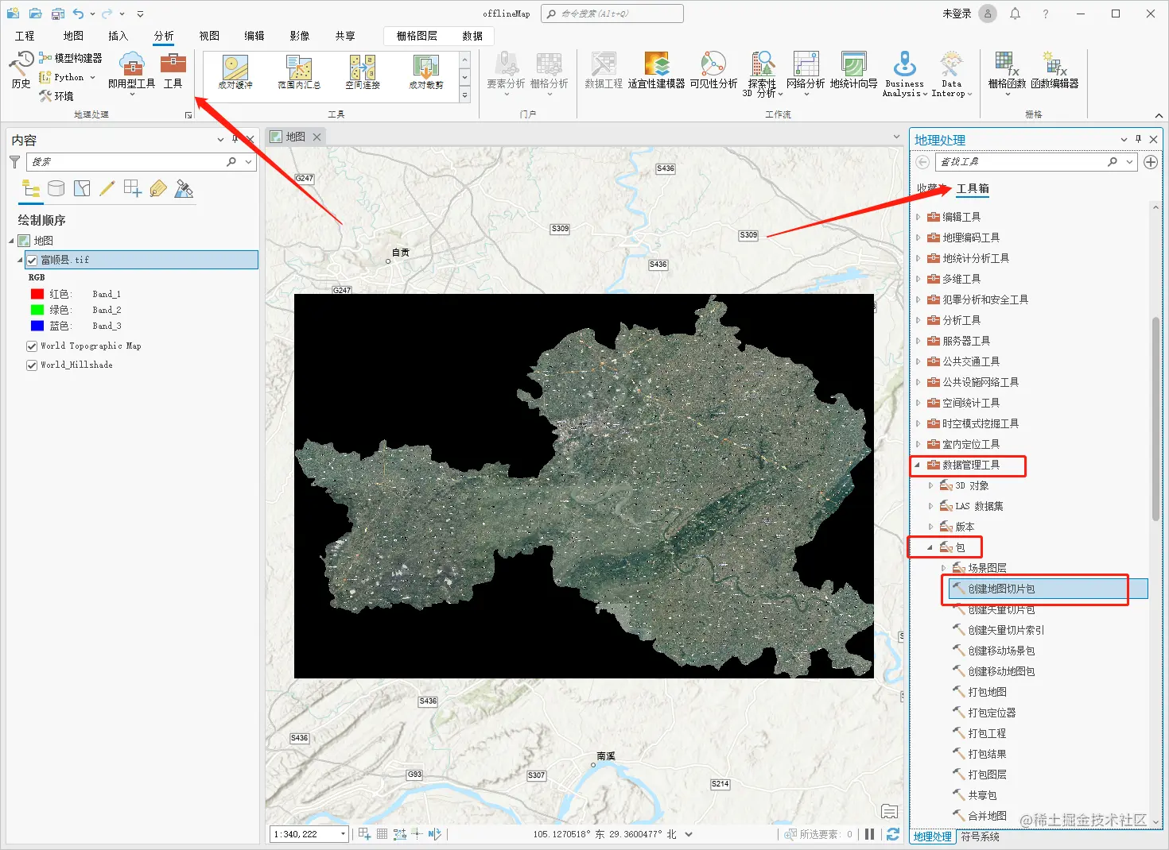Collapse the 数据管理工具 toolbox
The image size is (1169, 850).
coord(918,465)
